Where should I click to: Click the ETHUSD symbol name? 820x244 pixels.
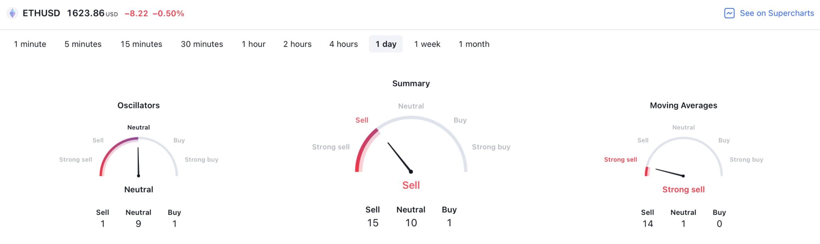(41, 13)
